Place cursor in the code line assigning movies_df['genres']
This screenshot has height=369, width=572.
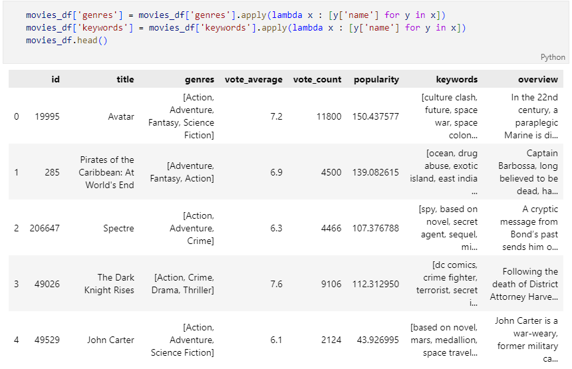pos(235,15)
